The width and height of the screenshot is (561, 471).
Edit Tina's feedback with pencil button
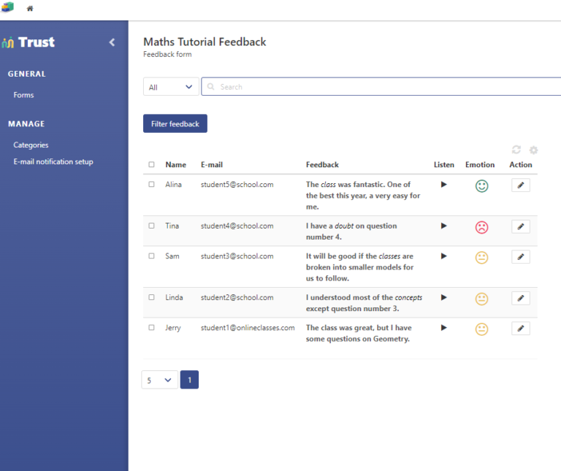pyautogui.click(x=521, y=226)
